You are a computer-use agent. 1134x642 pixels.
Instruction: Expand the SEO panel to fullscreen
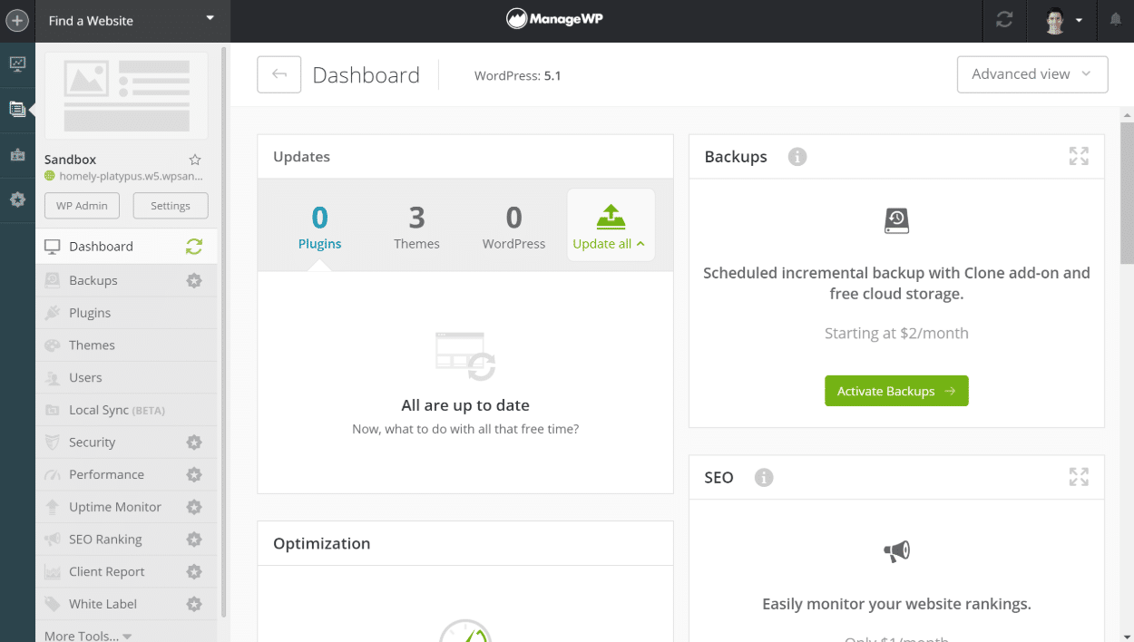pyautogui.click(x=1078, y=476)
